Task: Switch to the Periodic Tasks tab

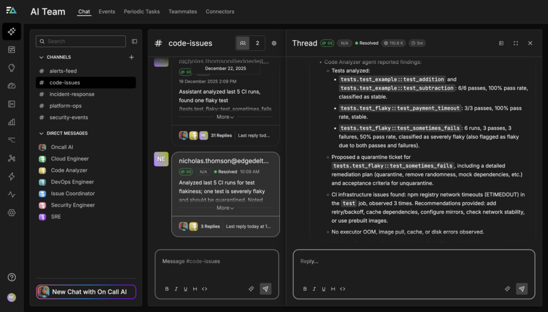Action: [x=141, y=12]
